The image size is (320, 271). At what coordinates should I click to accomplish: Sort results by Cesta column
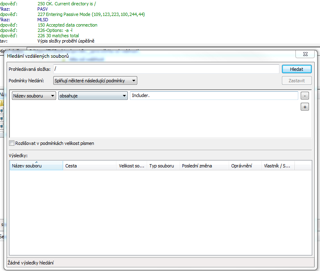[x=89, y=166]
